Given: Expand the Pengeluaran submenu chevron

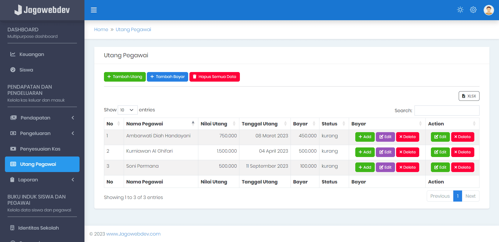Looking at the screenshot, I should 73,133.
